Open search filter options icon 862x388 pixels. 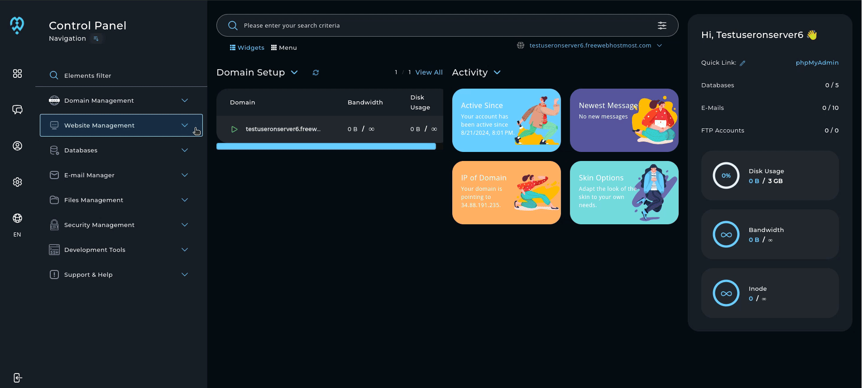662,25
